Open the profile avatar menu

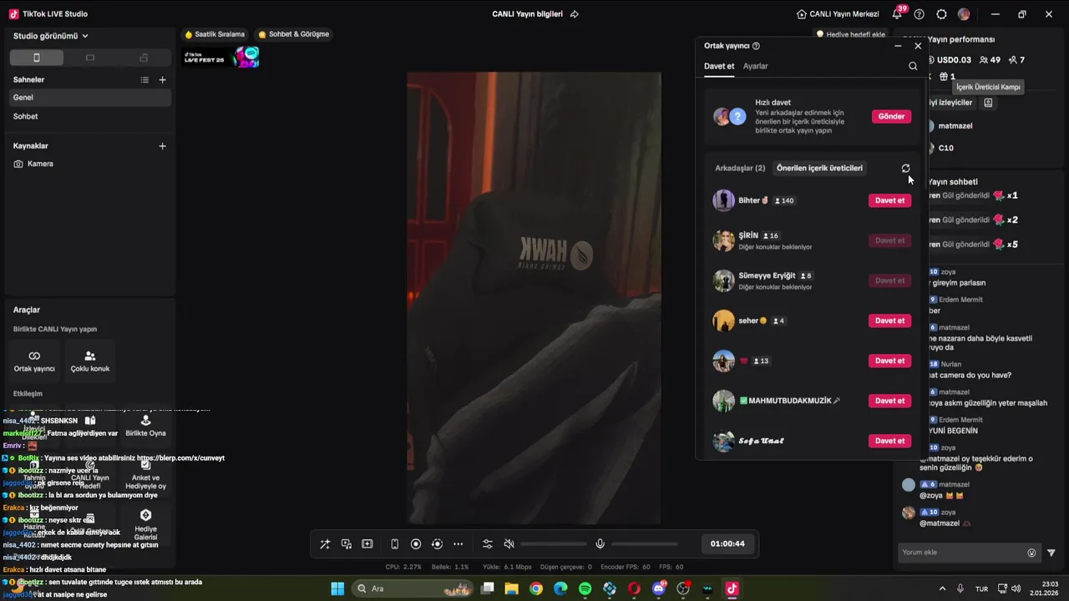[964, 14]
